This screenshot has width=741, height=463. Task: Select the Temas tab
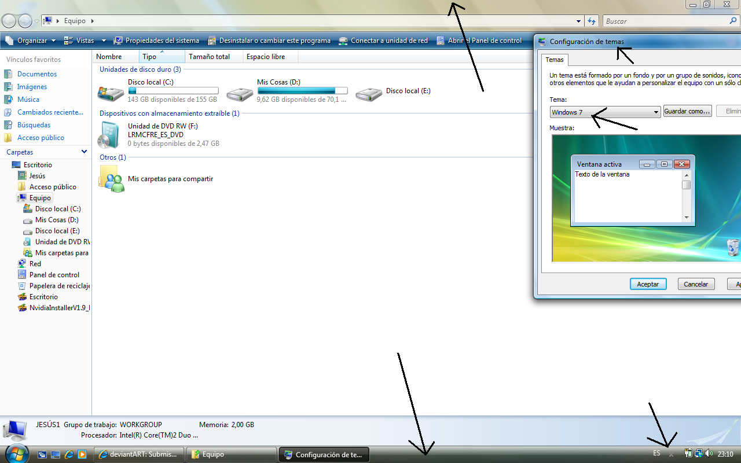tap(555, 60)
